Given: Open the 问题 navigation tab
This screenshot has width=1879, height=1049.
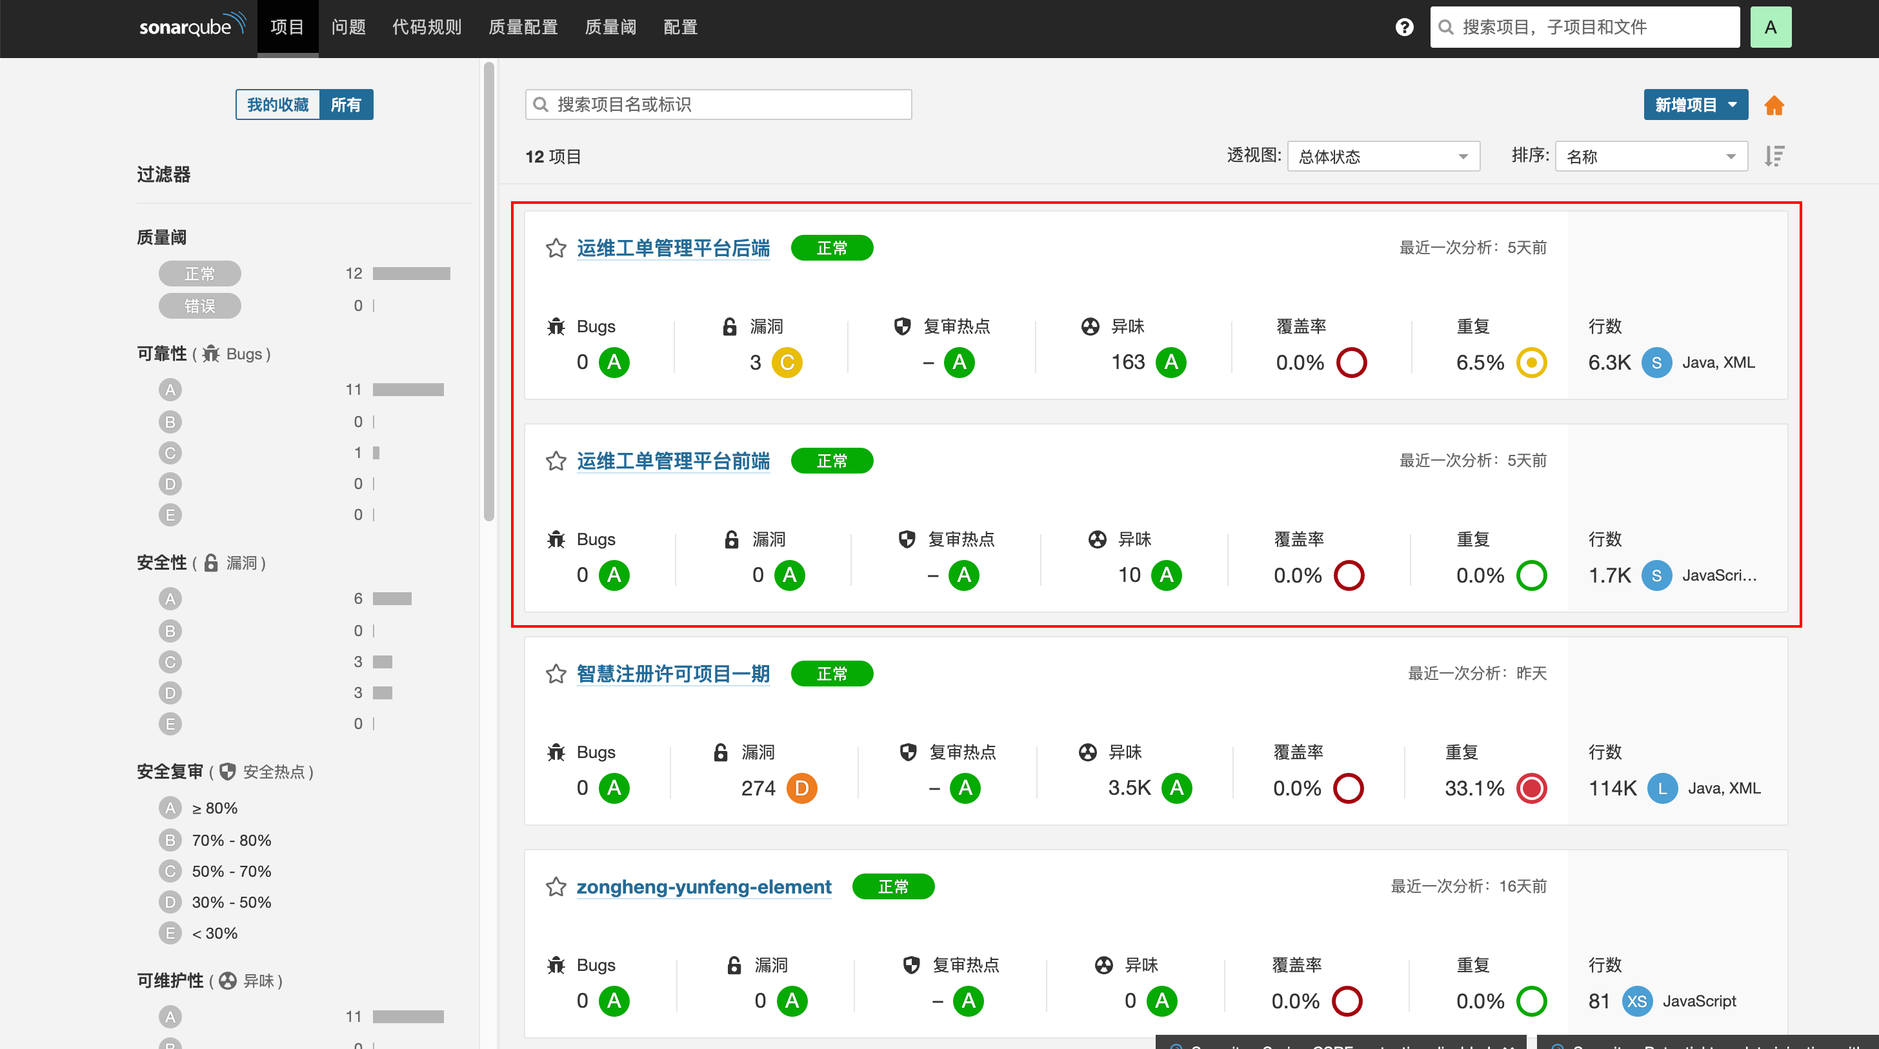Looking at the screenshot, I should click(348, 27).
